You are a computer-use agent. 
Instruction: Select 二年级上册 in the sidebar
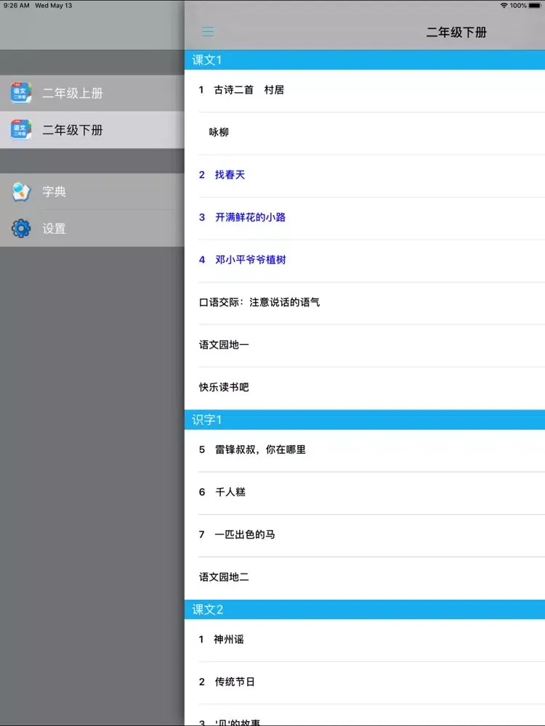coord(92,93)
